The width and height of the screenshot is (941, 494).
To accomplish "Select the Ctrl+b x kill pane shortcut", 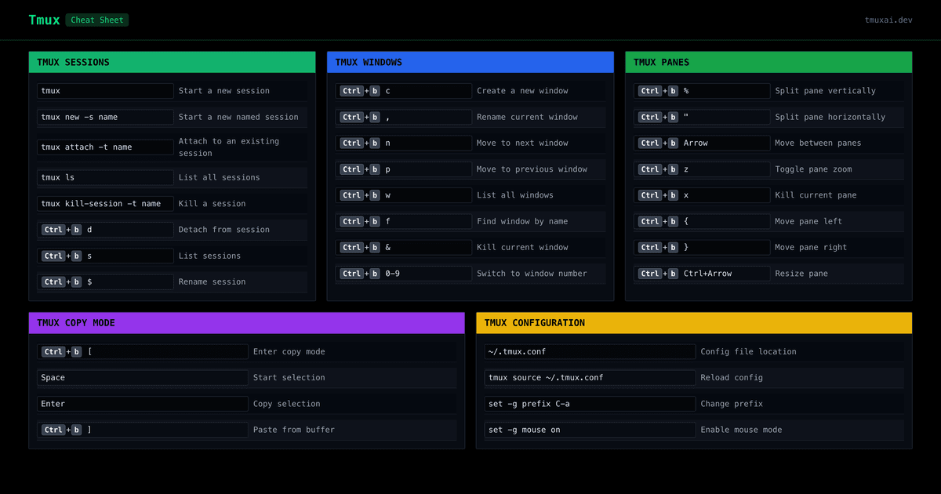I will tap(701, 194).
